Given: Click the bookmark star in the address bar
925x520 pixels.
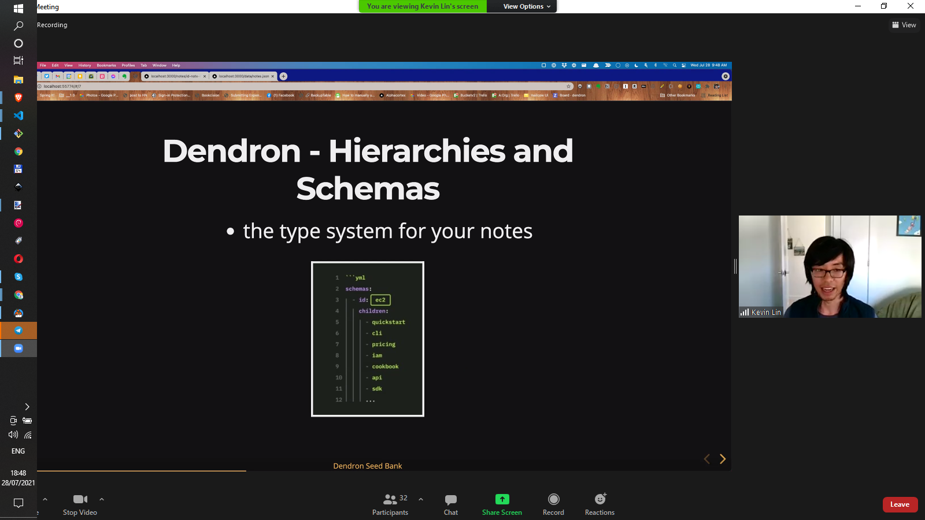Looking at the screenshot, I should click(x=568, y=86).
